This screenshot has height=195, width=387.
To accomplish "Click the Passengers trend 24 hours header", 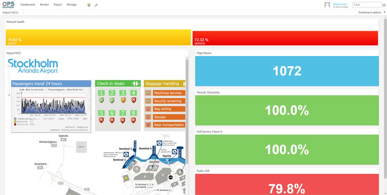I will pyautogui.click(x=51, y=84).
